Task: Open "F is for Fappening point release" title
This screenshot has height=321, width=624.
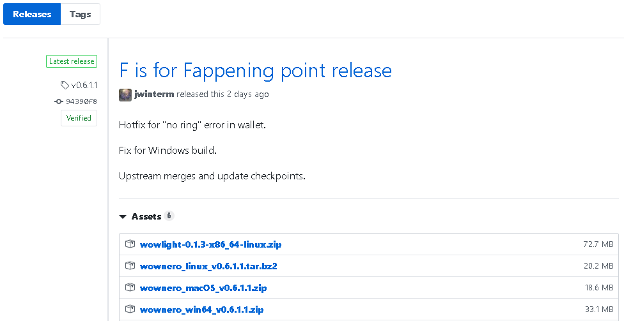Action: pyautogui.click(x=255, y=70)
